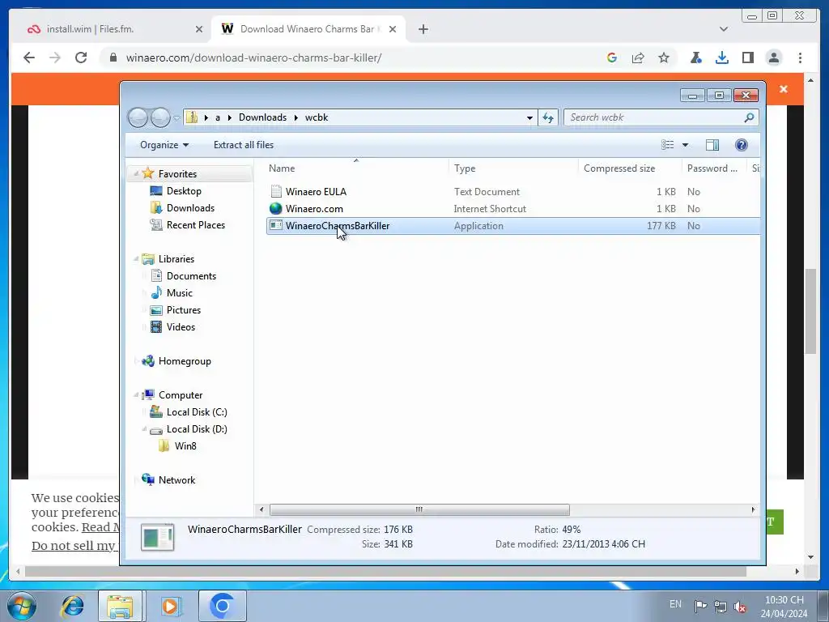Open Network in navigation pane

176,480
